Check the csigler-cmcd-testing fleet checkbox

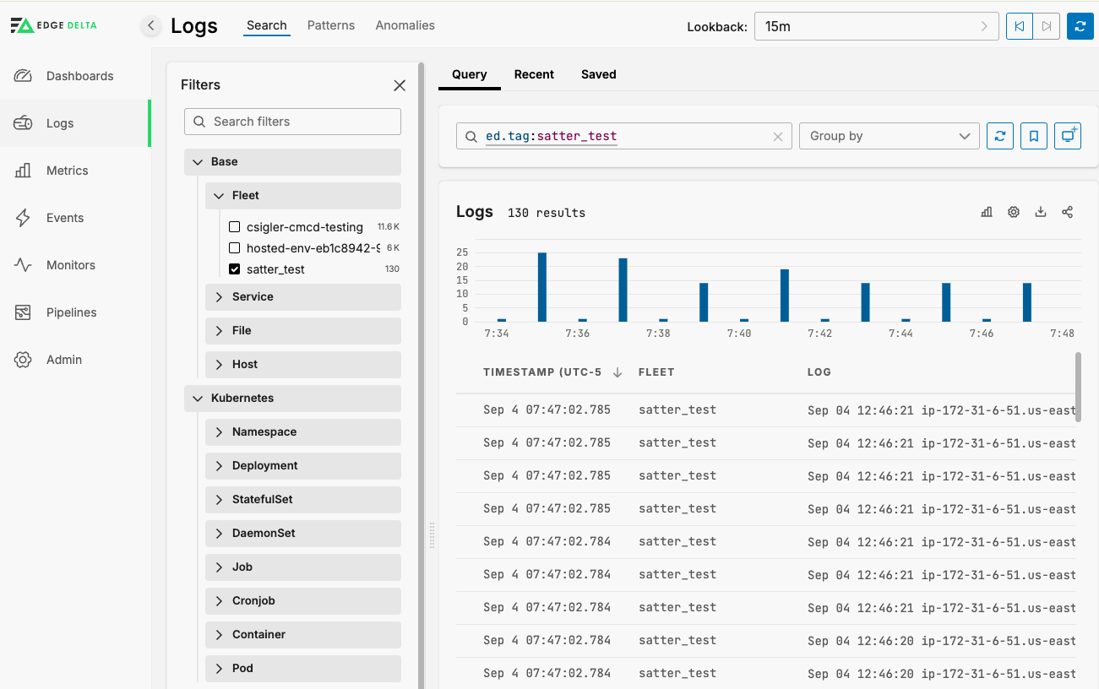[235, 227]
